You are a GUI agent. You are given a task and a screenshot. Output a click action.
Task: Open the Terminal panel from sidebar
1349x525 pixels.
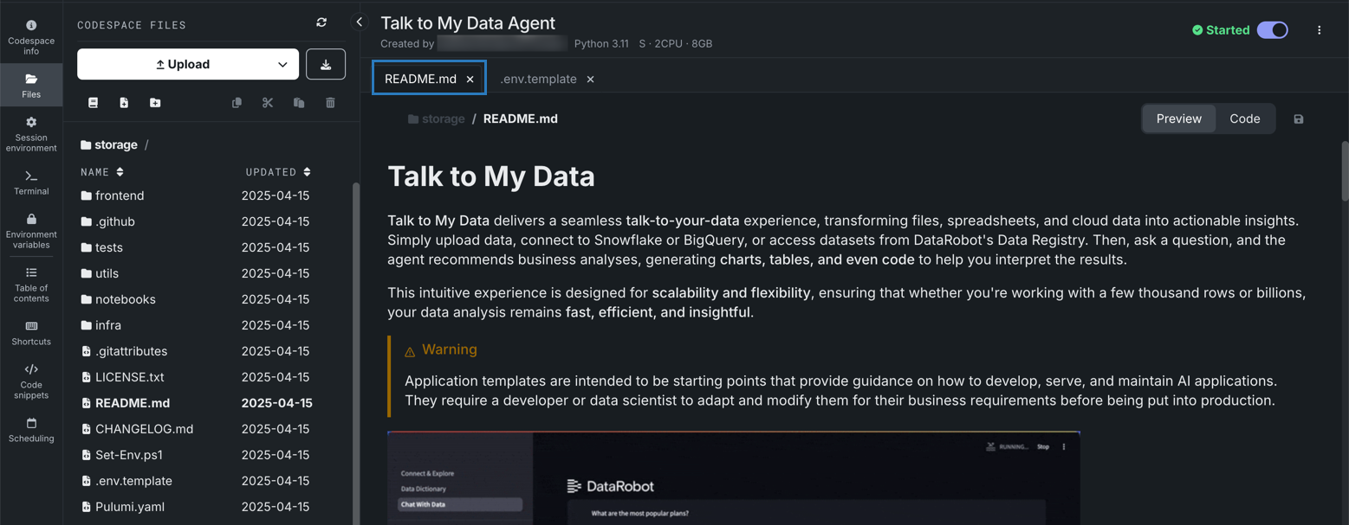(31, 182)
